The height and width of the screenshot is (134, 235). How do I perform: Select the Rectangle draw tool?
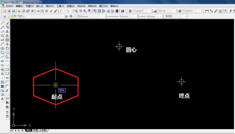tap(2, 40)
